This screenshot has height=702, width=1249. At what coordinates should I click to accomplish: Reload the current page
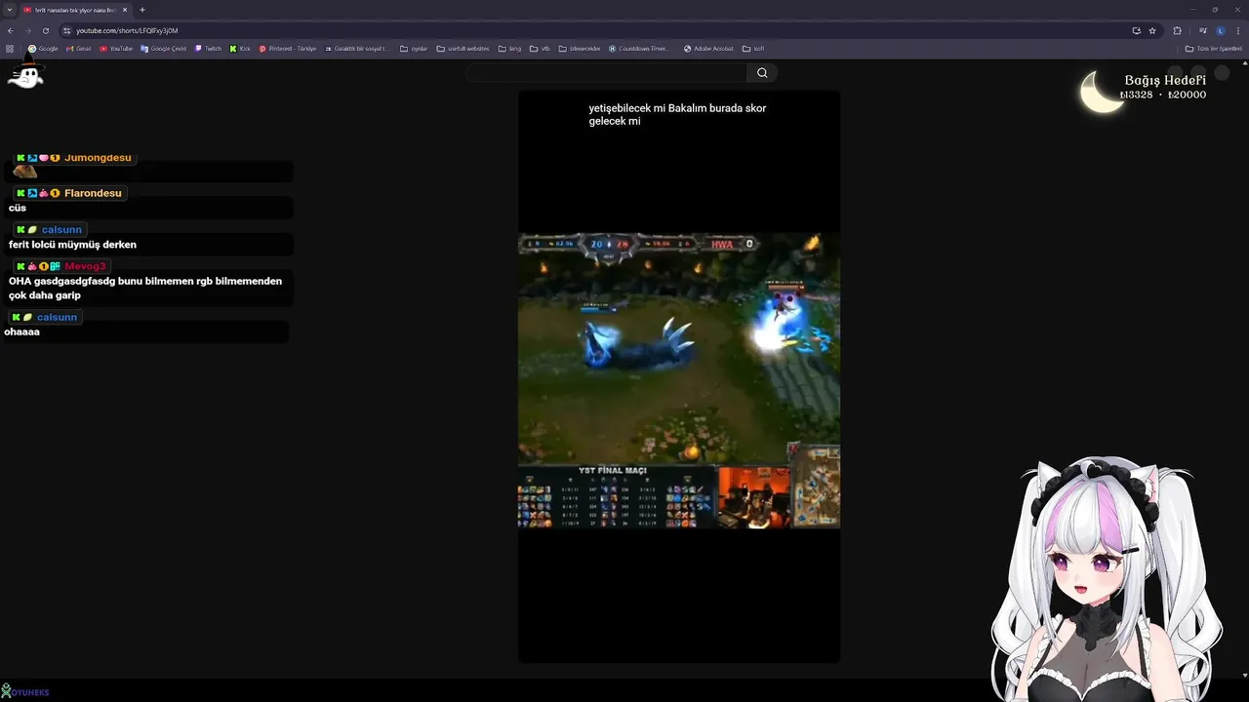pyautogui.click(x=45, y=30)
